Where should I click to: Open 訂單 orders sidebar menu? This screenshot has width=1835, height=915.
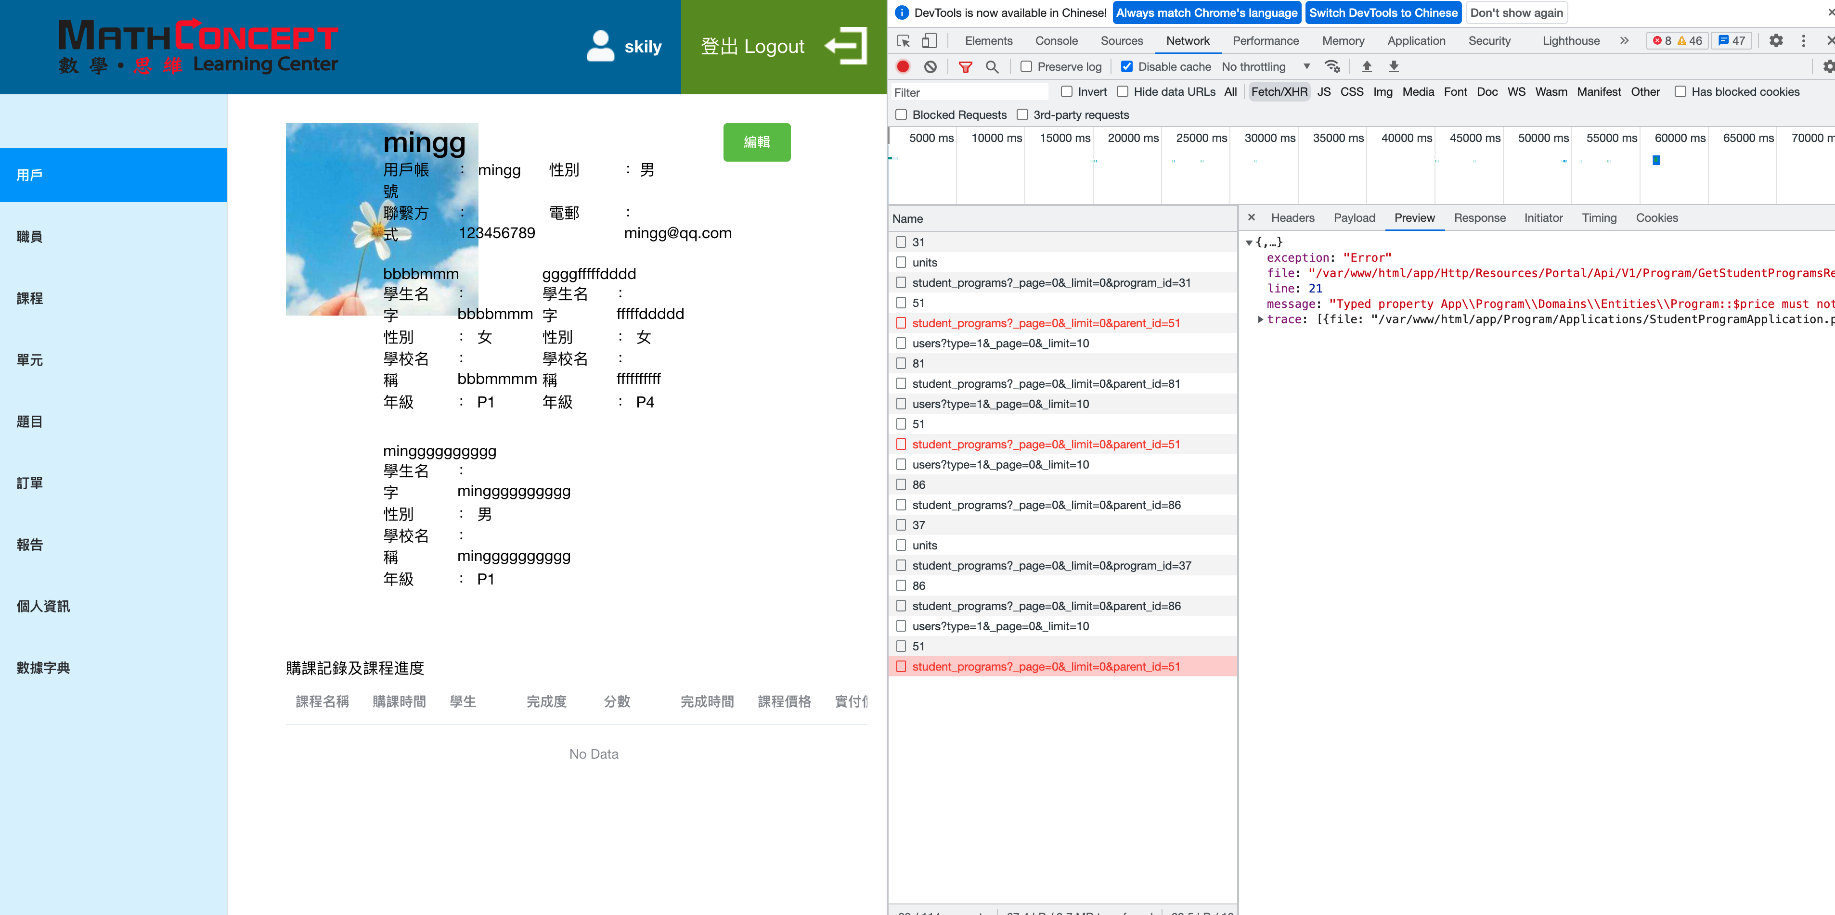point(113,483)
